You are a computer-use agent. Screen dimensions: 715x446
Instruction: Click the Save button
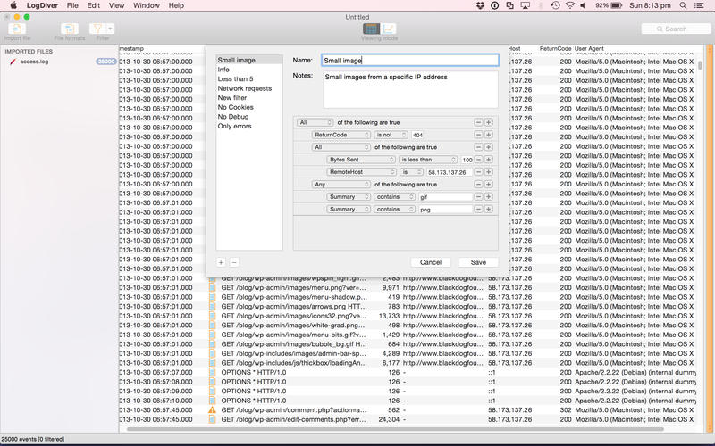[x=478, y=262]
